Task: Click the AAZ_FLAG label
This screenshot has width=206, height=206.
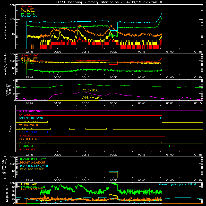Action: pos(25,142)
